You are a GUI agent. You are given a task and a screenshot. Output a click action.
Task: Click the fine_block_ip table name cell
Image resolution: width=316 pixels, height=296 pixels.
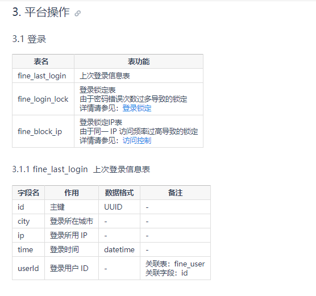click(x=43, y=131)
